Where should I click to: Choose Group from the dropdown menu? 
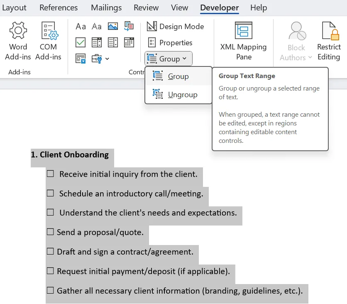click(178, 76)
